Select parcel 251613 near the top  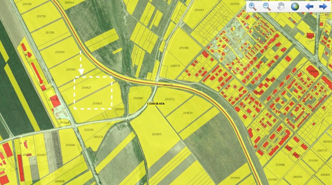pyautogui.click(x=199, y=10)
